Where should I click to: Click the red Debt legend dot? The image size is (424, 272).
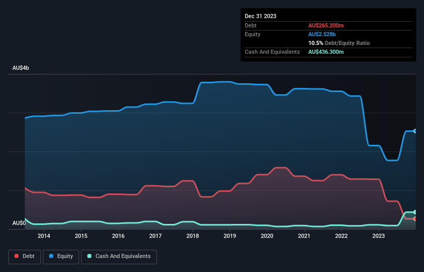pos(17,256)
